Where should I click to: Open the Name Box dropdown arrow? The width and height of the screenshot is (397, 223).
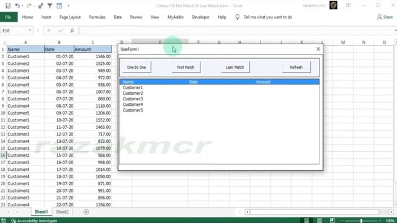(30, 30)
